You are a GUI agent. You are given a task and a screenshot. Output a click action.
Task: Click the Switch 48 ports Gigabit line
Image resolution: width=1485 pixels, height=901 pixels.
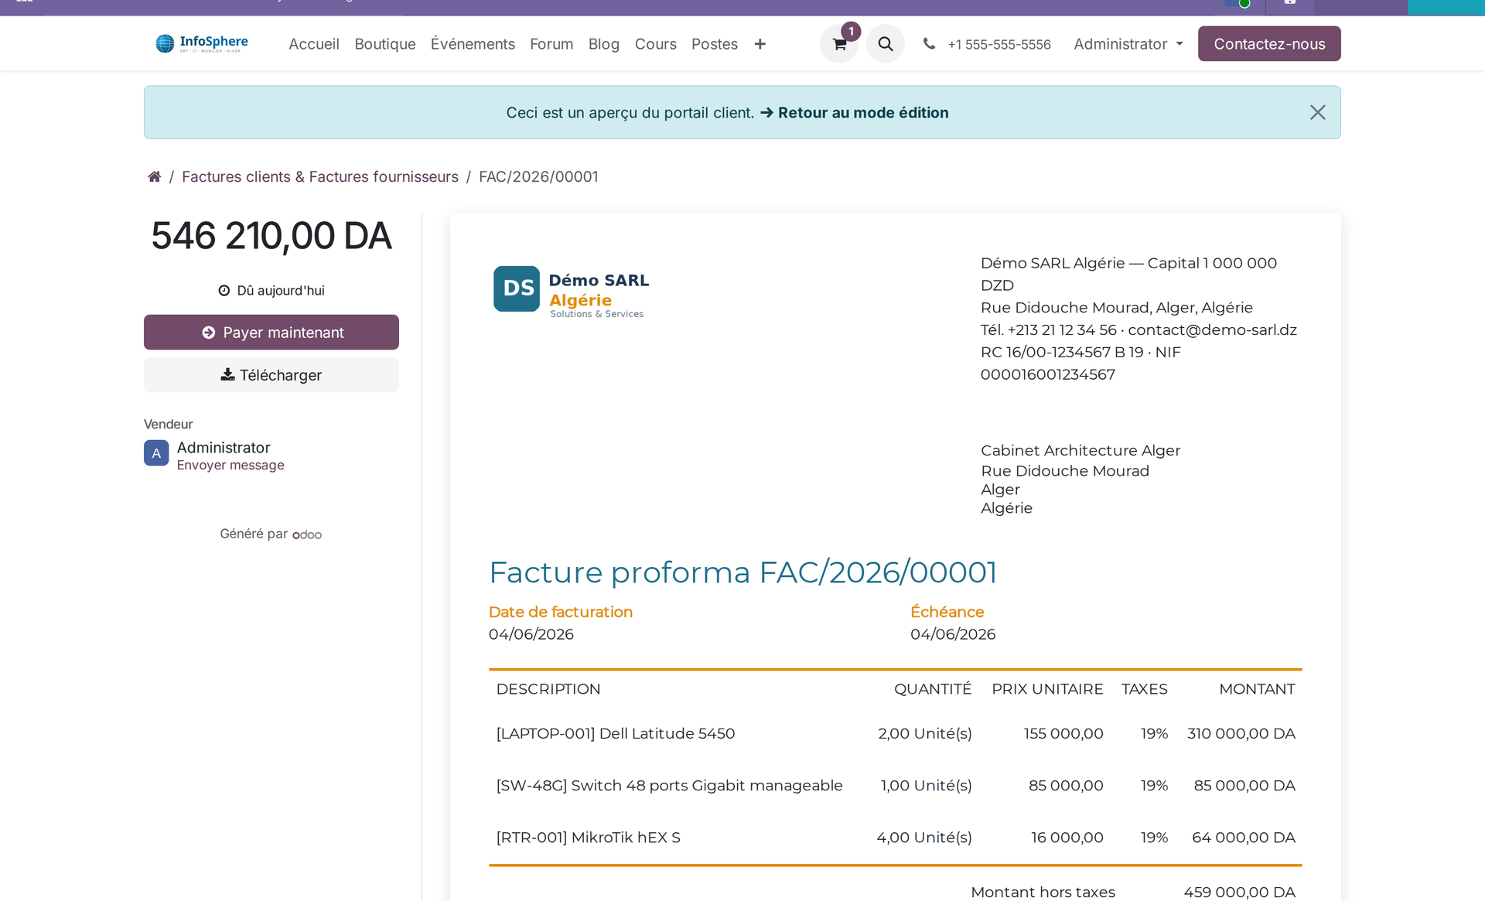pyautogui.click(x=669, y=786)
